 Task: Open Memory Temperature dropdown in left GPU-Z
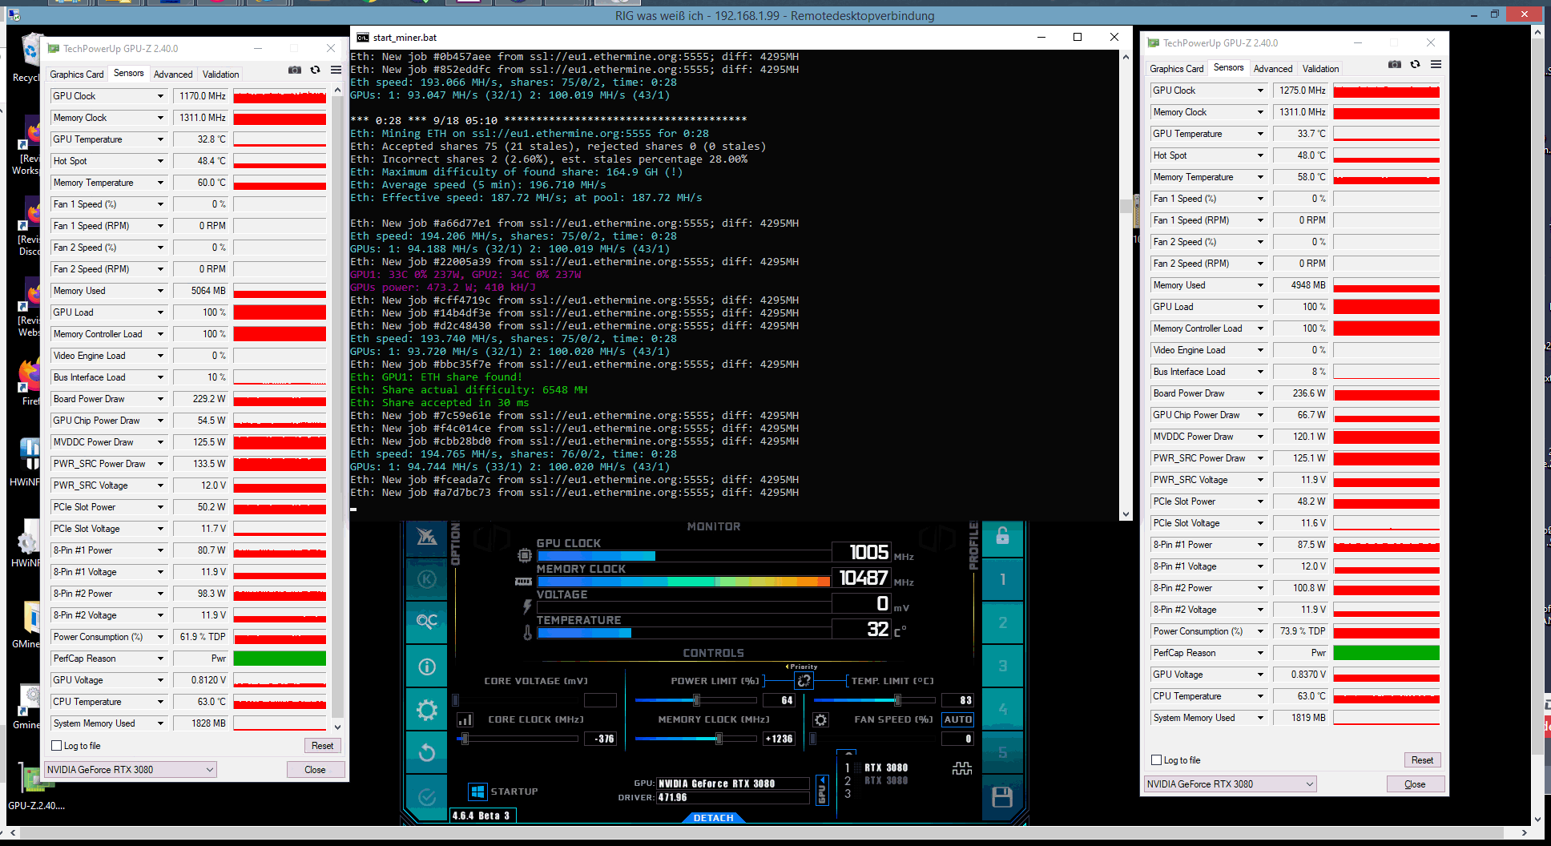[160, 182]
